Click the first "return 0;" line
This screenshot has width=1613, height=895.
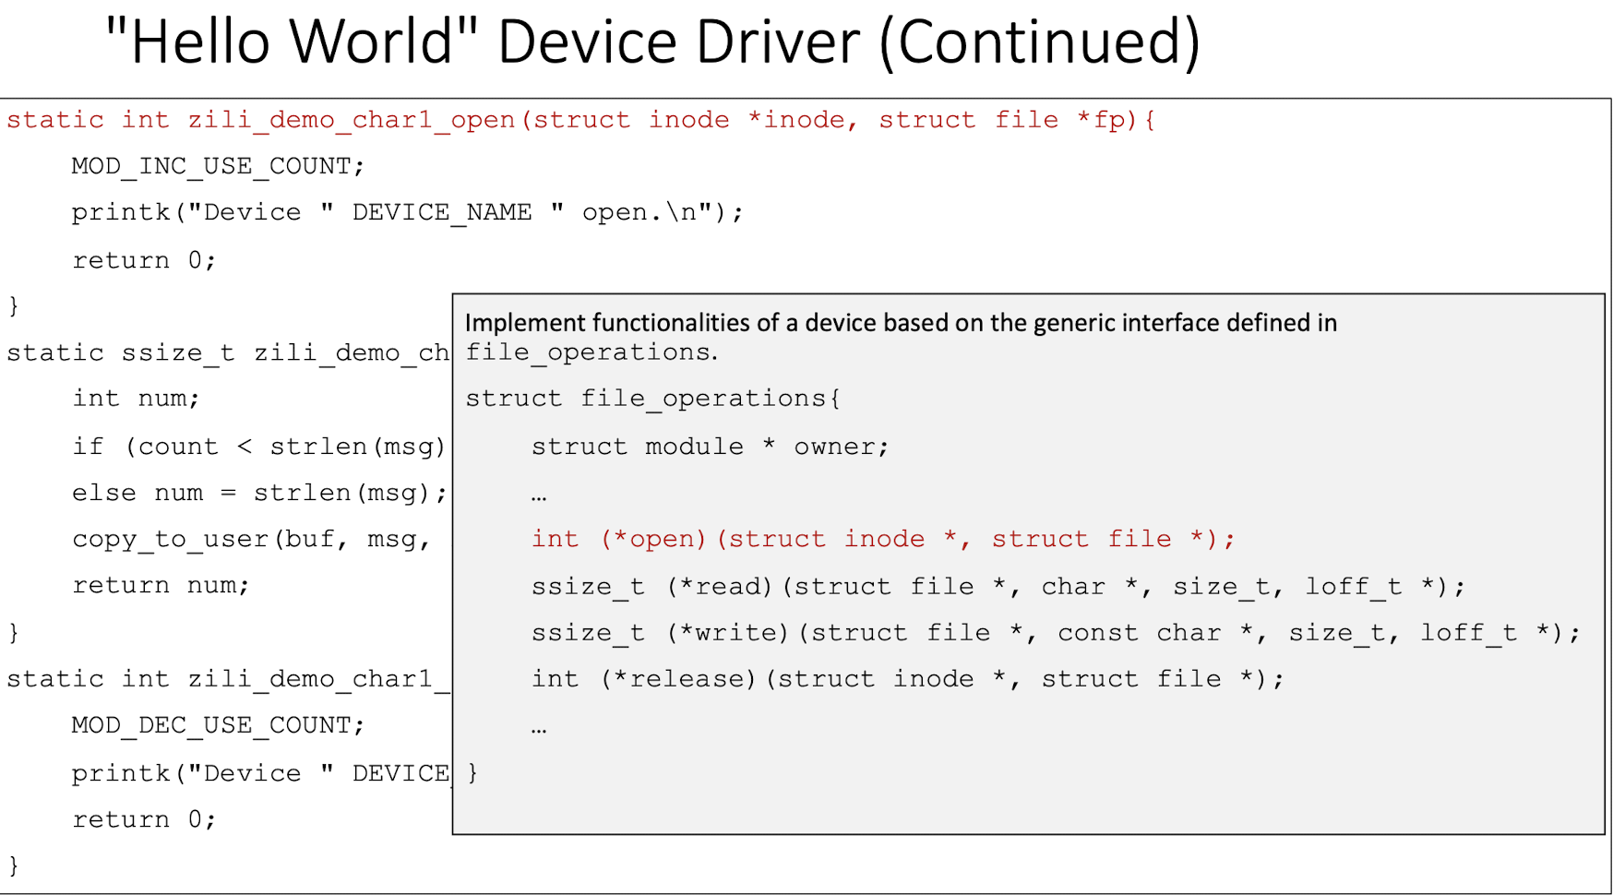(144, 260)
